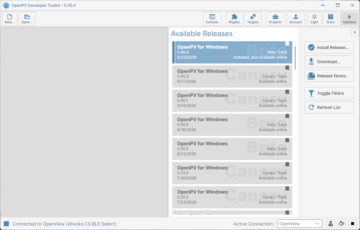Image resolution: width=360 pixels, height=230 pixels.
Task: Open the Active Connection dropdown
Action: click(x=300, y=224)
